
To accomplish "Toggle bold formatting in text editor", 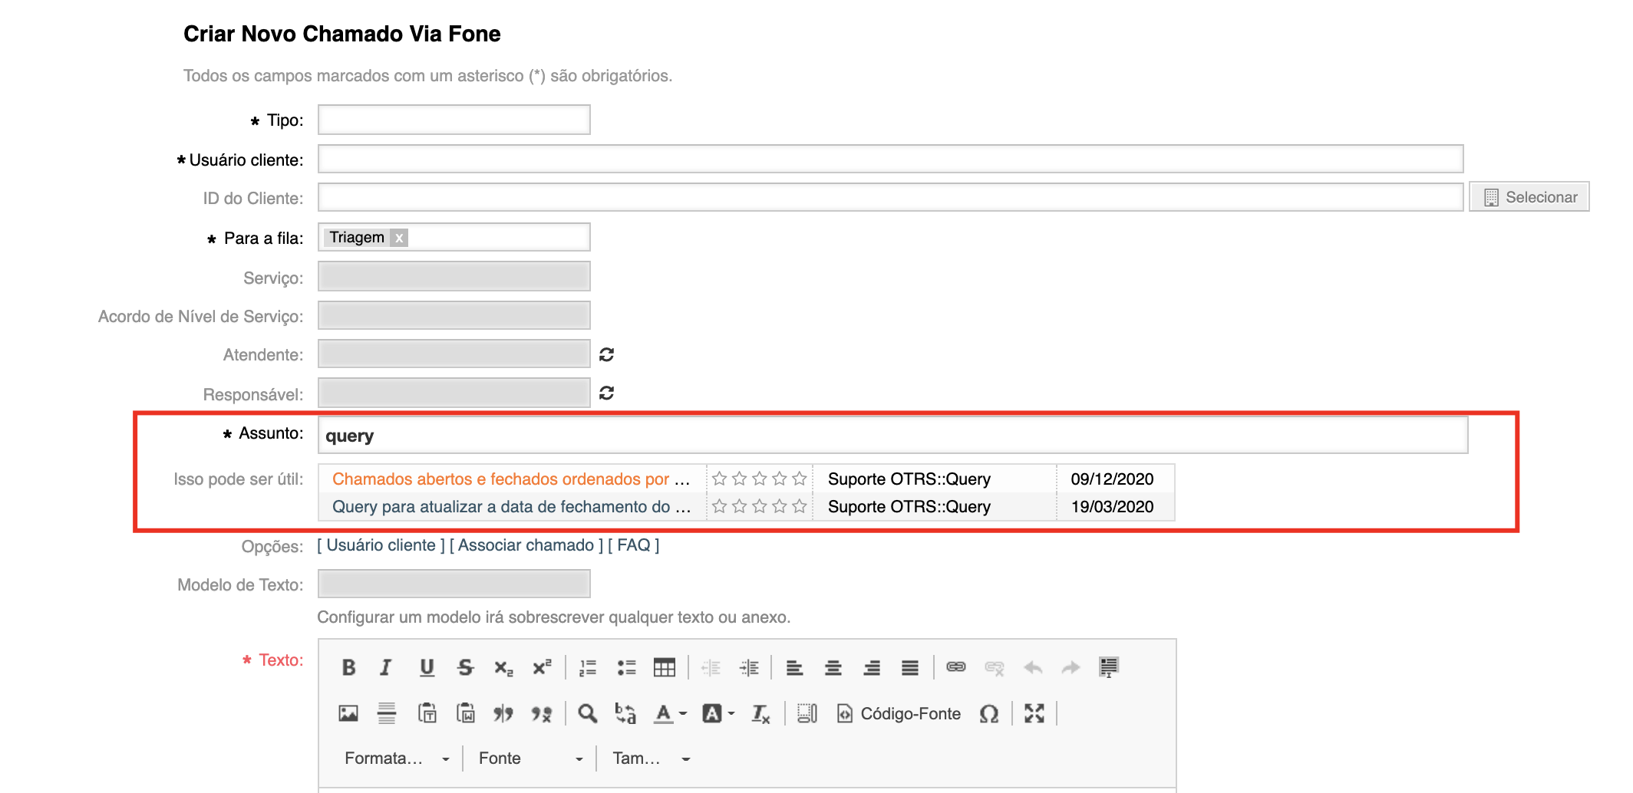I will click(348, 668).
